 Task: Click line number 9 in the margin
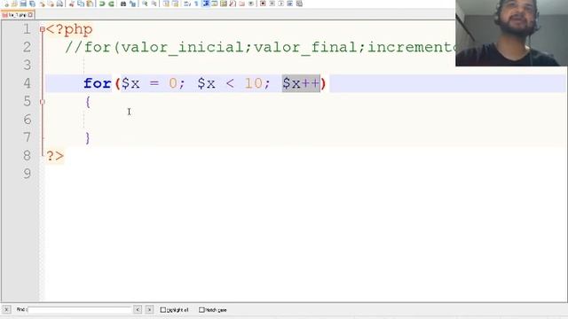click(28, 174)
